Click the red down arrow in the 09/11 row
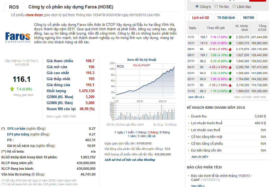271x187 pixels. coord(230,49)
